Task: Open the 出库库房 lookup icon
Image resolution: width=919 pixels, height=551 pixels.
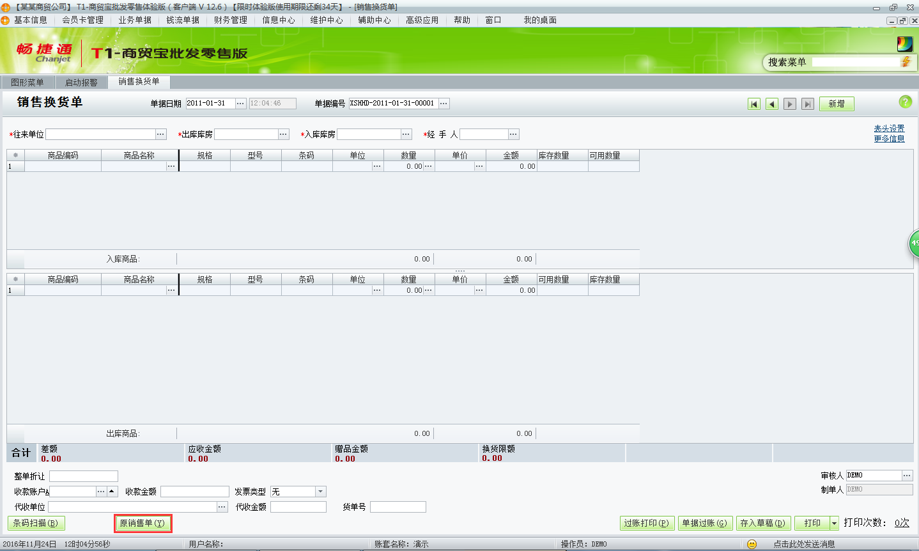Action: click(x=283, y=134)
